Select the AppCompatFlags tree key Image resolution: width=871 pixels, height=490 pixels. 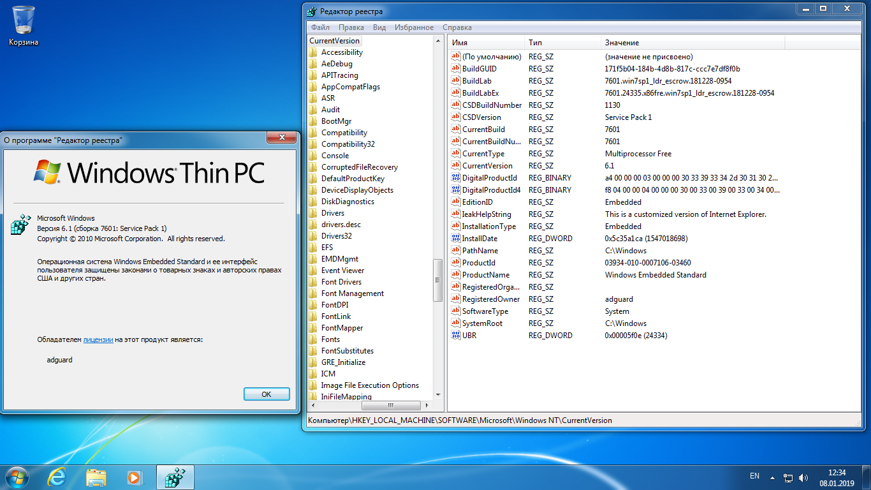(x=350, y=87)
